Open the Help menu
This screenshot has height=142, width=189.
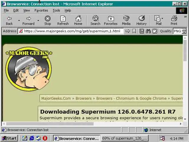coord(68,11)
